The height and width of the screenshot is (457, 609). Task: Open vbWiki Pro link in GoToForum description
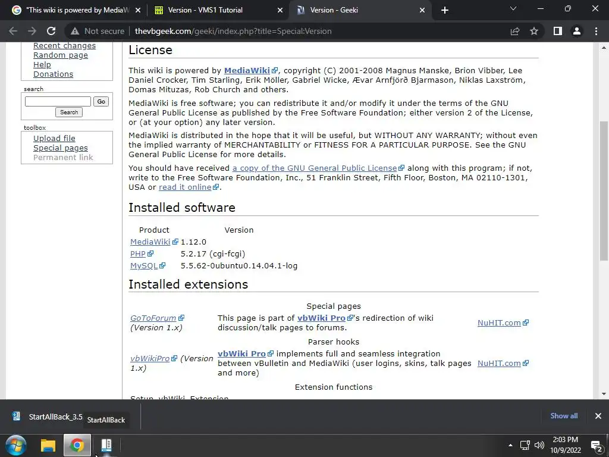coord(321,318)
